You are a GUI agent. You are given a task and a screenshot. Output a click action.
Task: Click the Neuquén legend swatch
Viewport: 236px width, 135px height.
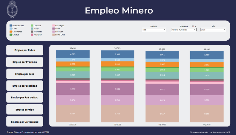click(x=32, y=35)
